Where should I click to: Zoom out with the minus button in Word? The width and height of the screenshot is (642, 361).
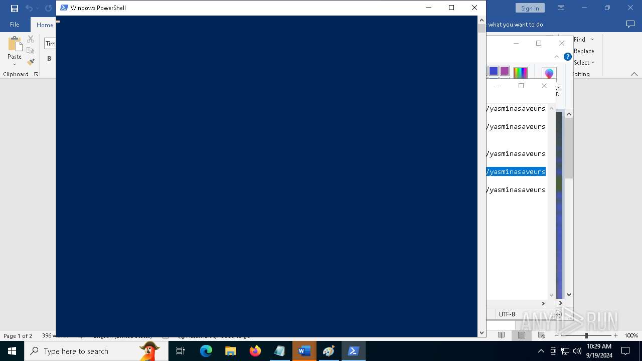557,335
